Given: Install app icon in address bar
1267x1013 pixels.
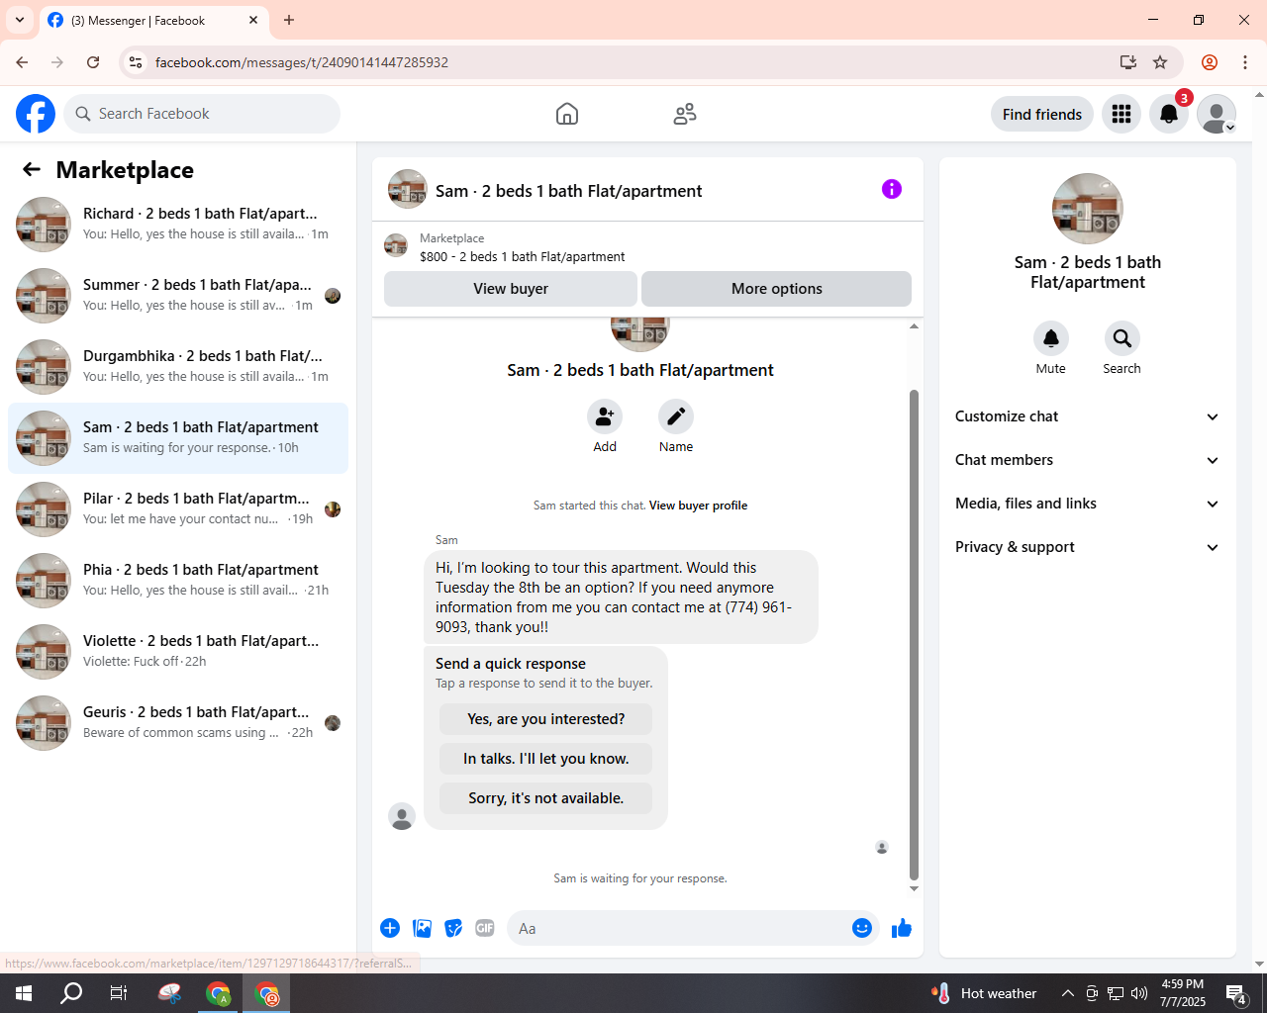Looking at the screenshot, I should pos(1128,62).
